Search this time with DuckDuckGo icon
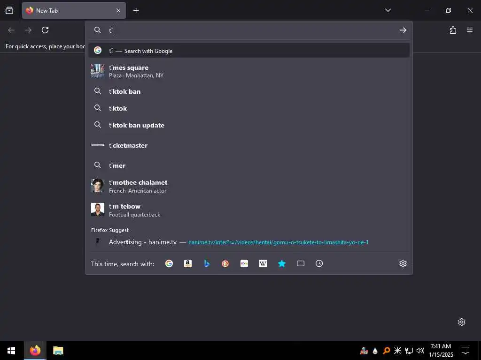Screen dimensions: 481x360 [225, 263]
